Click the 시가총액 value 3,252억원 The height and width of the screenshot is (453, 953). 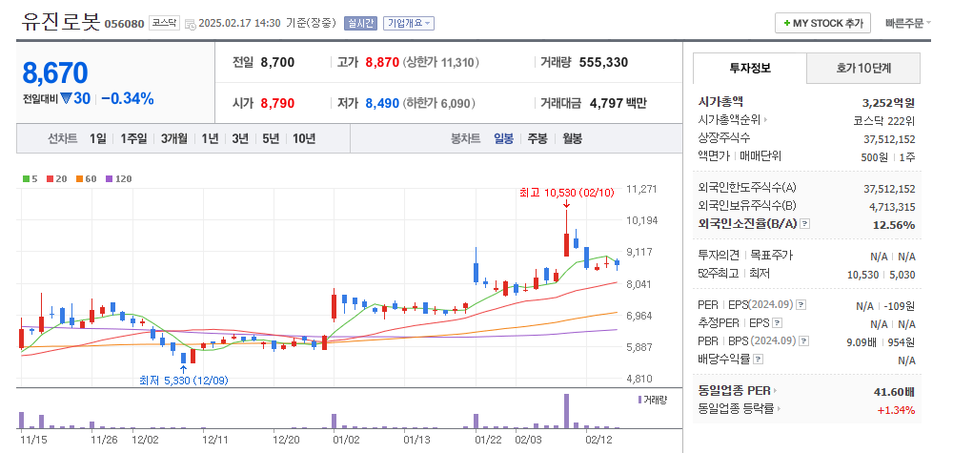tap(888, 102)
